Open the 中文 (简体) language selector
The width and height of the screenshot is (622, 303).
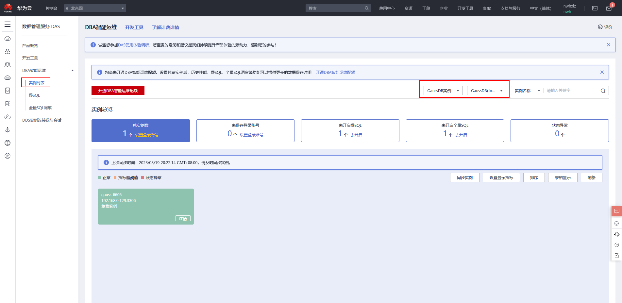point(541,8)
